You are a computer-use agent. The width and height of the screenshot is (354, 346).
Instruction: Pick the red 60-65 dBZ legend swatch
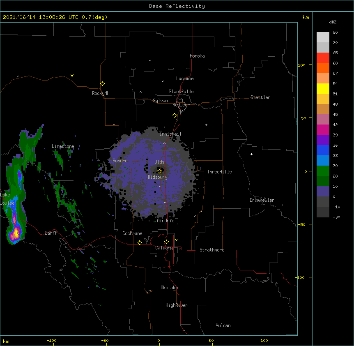[323, 58]
